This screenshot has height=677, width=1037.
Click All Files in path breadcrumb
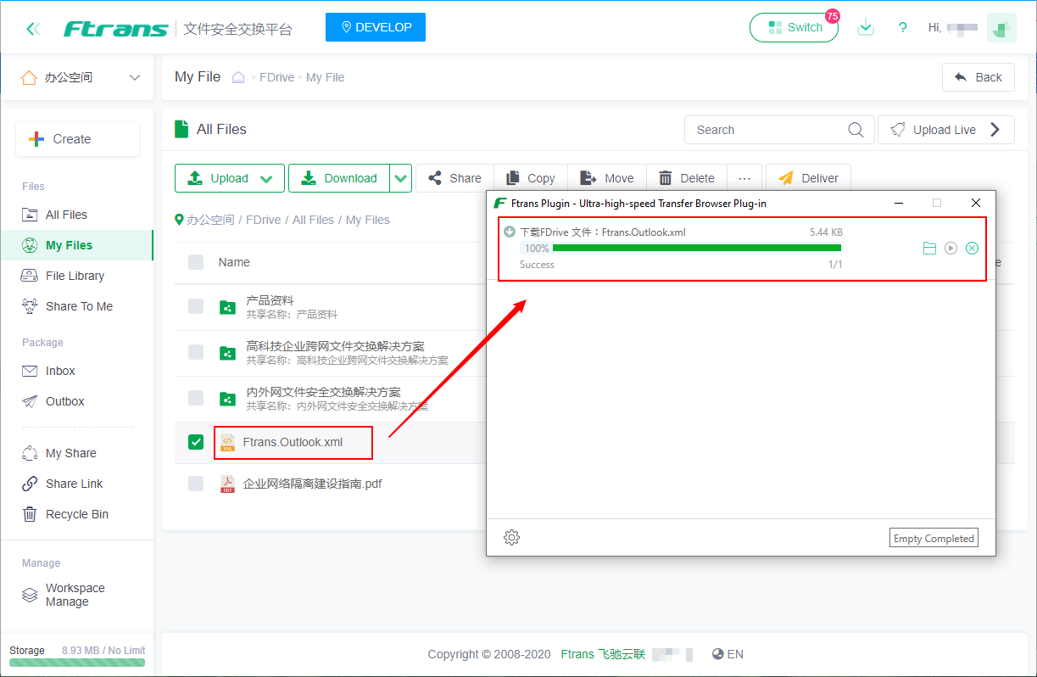[314, 220]
